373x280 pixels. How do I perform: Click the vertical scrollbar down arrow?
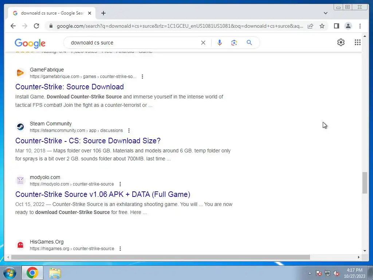click(x=365, y=250)
